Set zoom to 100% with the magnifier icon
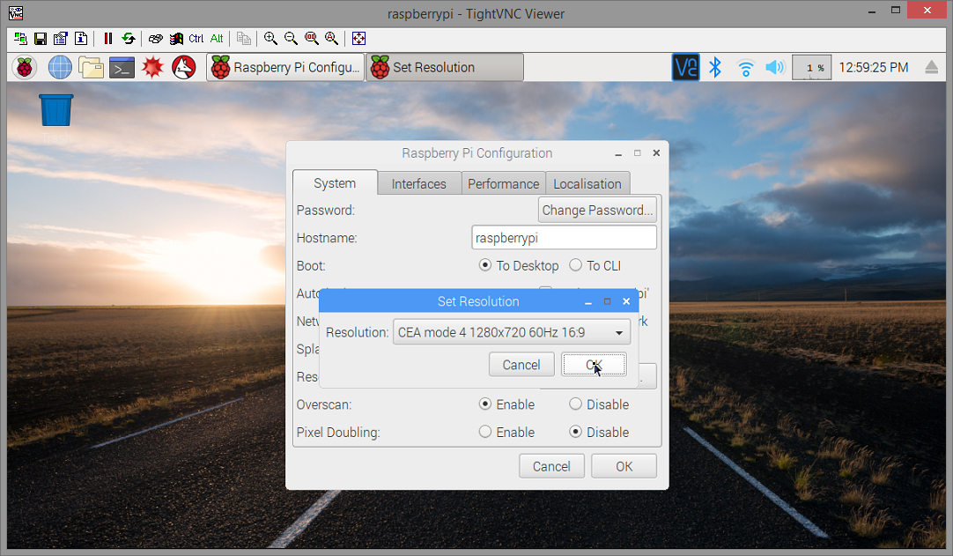The height and width of the screenshot is (556, 953). [x=311, y=38]
